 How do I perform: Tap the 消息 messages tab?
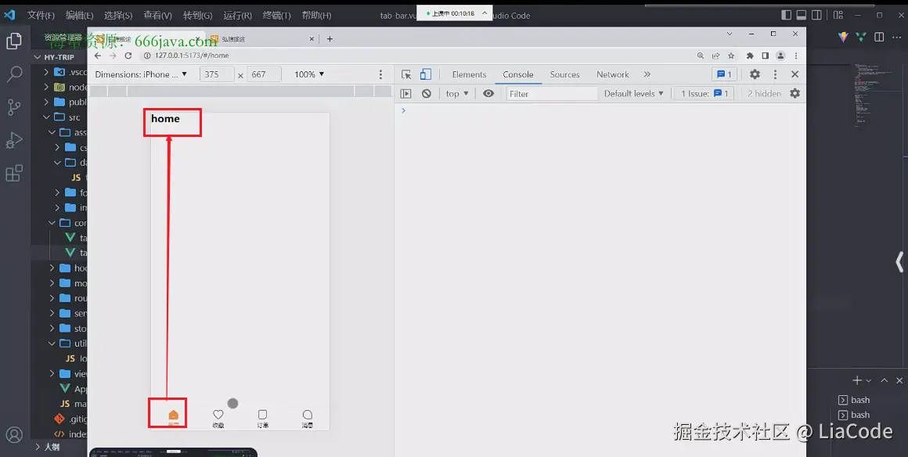(x=308, y=419)
